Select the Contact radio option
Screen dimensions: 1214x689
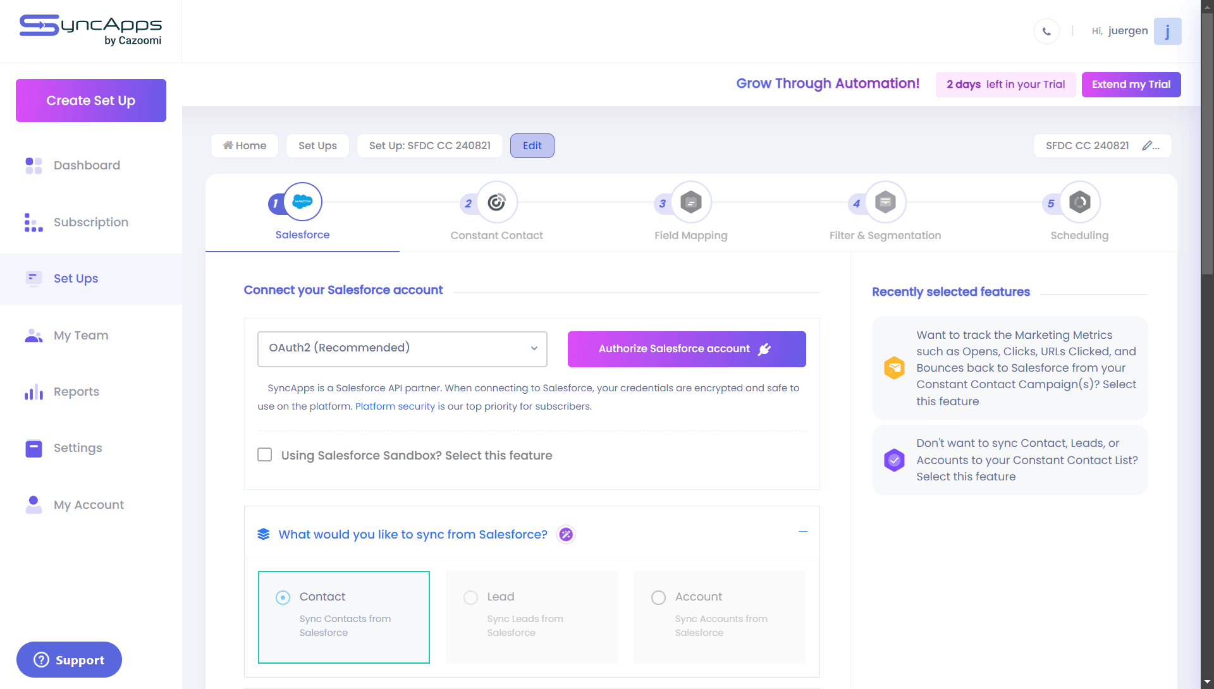point(283,597)
